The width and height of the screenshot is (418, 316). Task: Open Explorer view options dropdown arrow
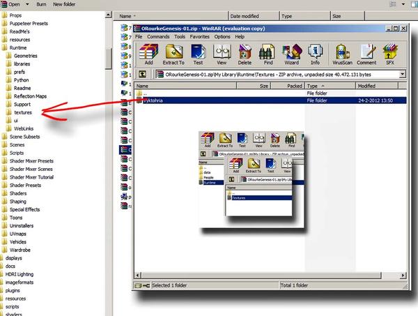point(403,4)
